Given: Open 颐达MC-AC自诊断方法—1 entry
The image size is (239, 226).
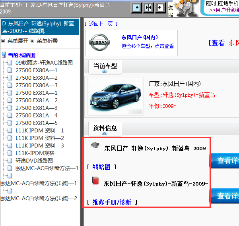Looking at the screenshot, I should [47, 168].
